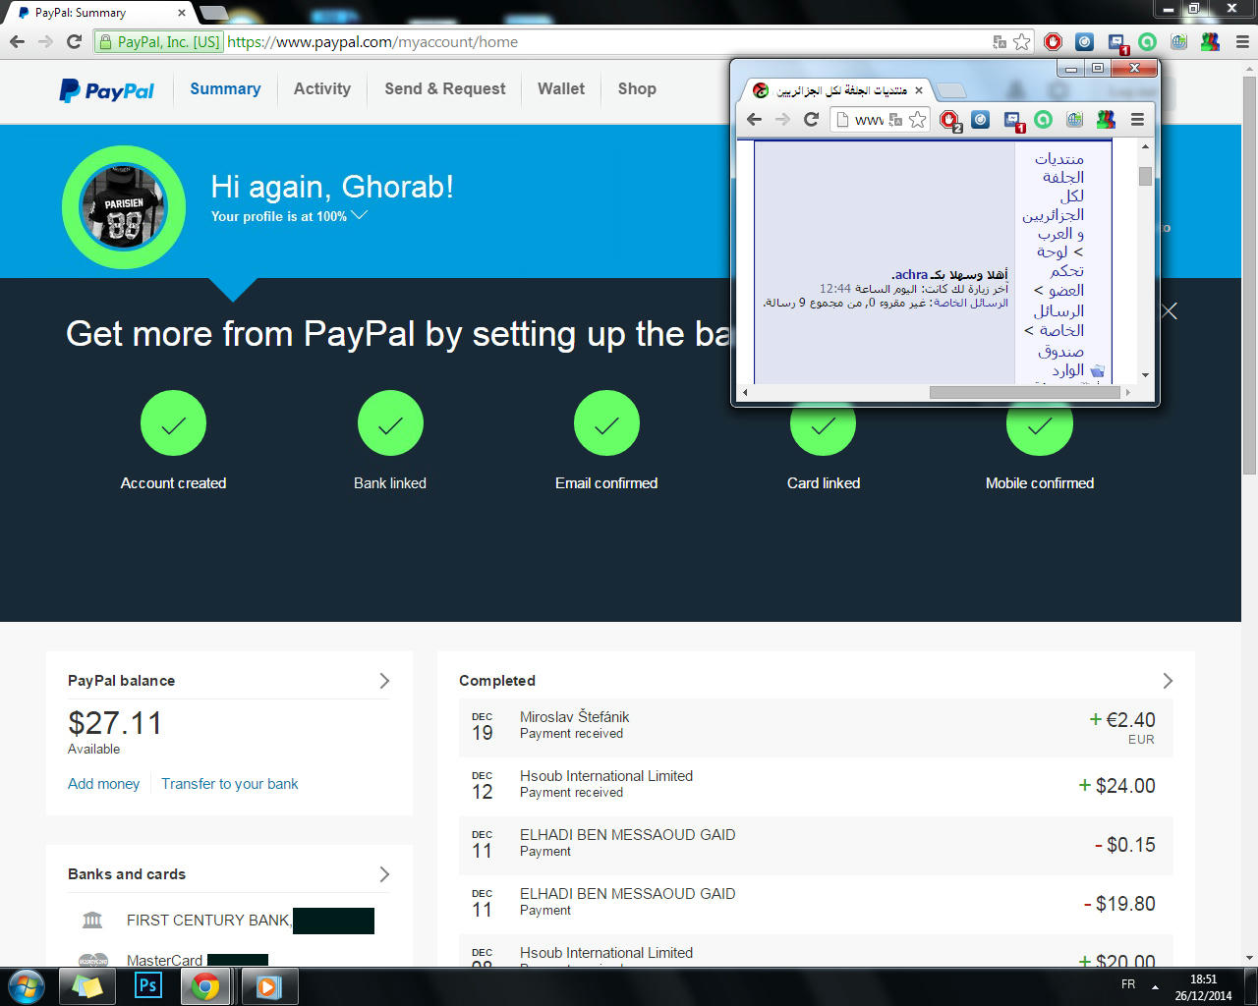Click FIRST CENTURY BANK entry
The width and height of the screenshot is (1258, 1006).
click(208, 921)
